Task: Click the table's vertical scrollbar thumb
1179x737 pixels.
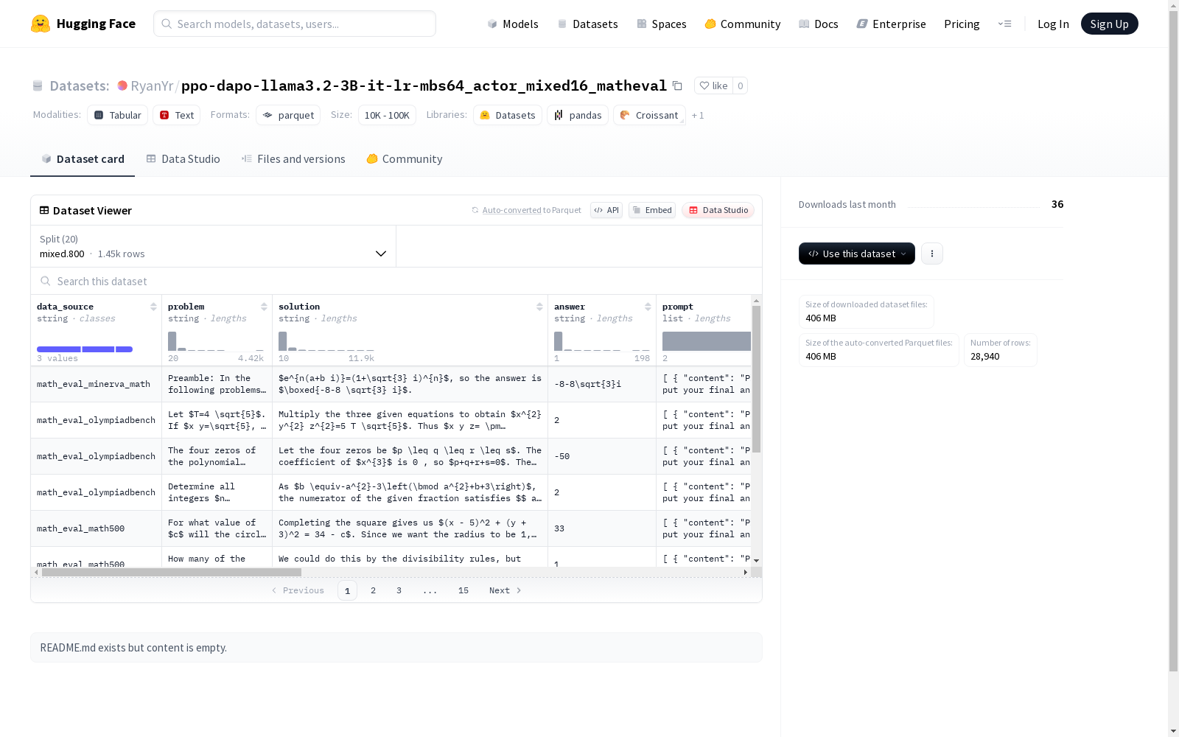Action: [756, 380]
